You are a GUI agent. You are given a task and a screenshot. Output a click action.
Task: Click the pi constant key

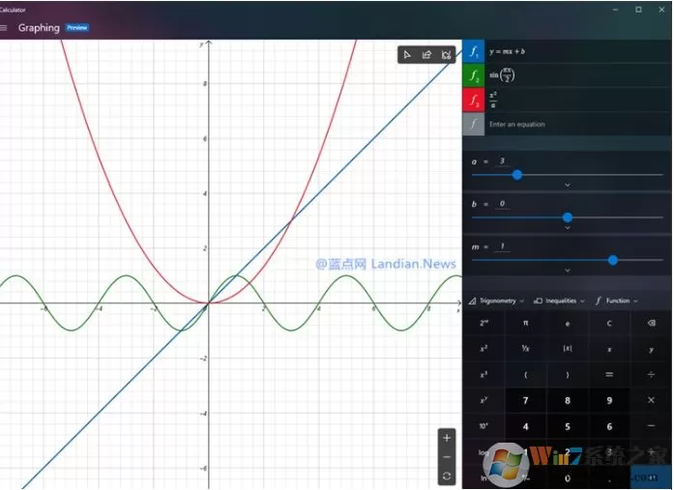(x=525, y=323)
